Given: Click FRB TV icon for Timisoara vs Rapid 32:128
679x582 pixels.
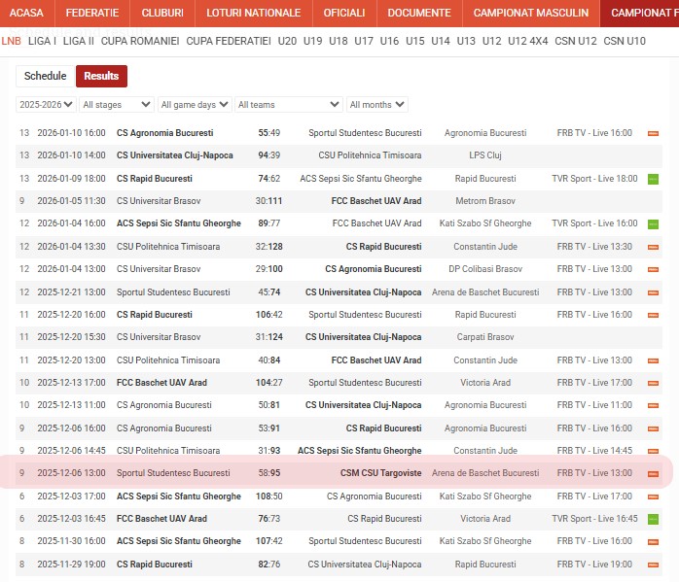Looking at the screenshot, I should [x=653, y=247].
